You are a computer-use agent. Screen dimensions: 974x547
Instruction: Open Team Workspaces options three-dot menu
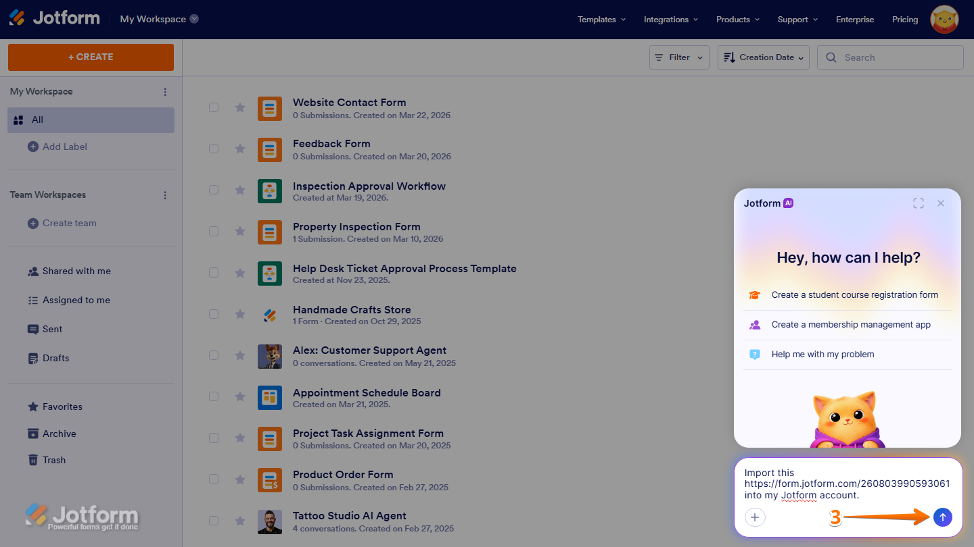(x=166, y=195)
